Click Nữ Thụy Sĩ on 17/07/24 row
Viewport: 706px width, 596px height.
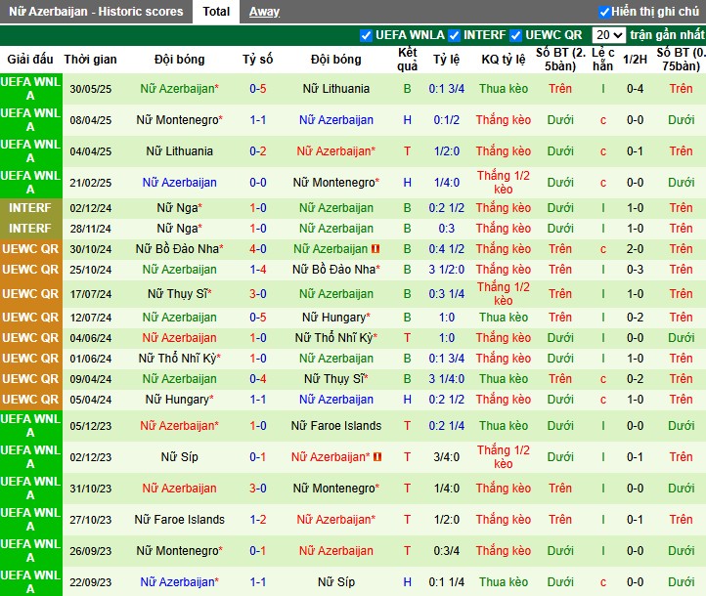click(x=179, y=294)
